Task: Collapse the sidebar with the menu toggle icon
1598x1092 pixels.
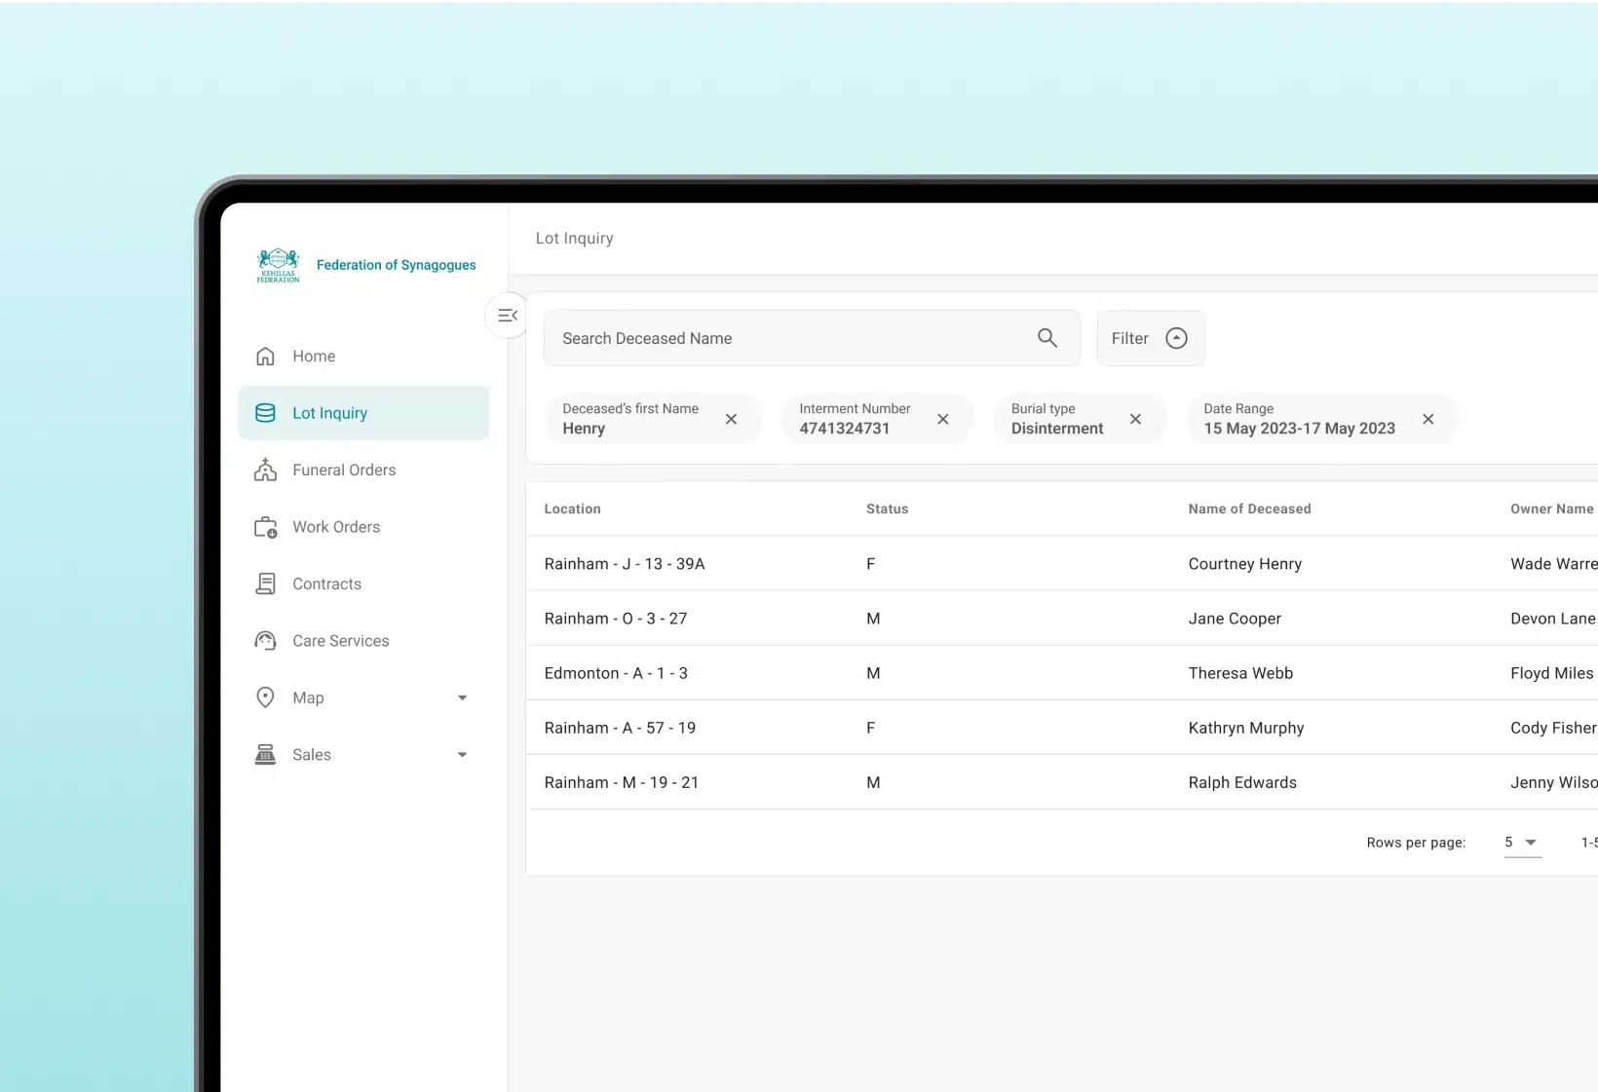Action: (x=507, y=316)
